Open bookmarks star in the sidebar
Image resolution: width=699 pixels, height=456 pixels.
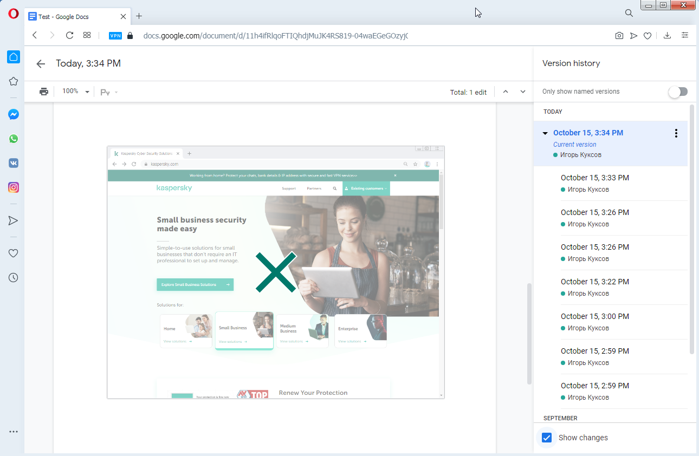pyautogui.click(x=14, y=81)
